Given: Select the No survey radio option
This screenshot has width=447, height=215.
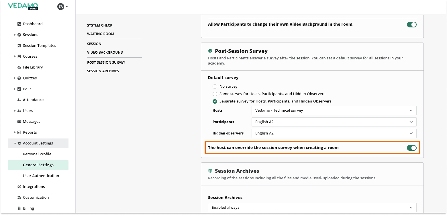Looking at the screenshot, I should click(x=215, y=87).
